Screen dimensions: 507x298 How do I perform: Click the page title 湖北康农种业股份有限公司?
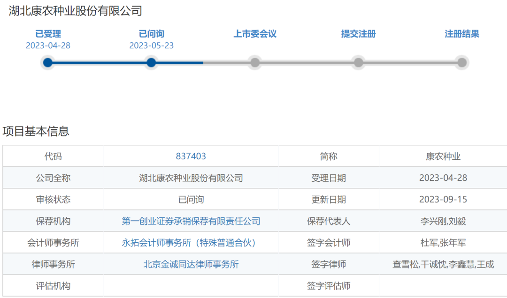75,11
